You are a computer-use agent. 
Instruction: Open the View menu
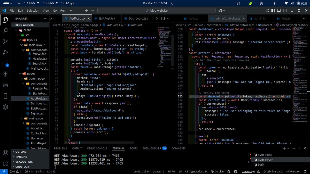(x=46, y=11)
